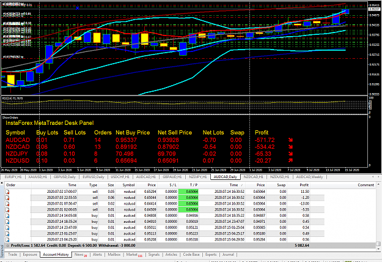
Task: Sort history by T / P column header
Action: [194, 185]
